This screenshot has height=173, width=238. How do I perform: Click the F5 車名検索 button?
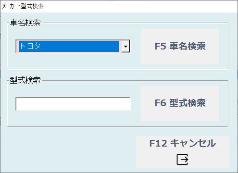pyautogui.click(x=180, y=47)
